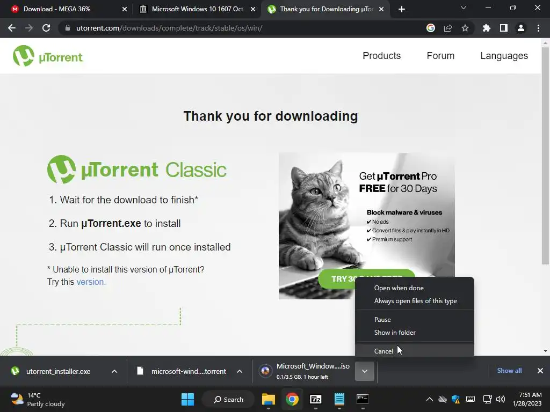
Task: Choose Always open files of this type
Action: pyautogui.click(x=414, y=301)
